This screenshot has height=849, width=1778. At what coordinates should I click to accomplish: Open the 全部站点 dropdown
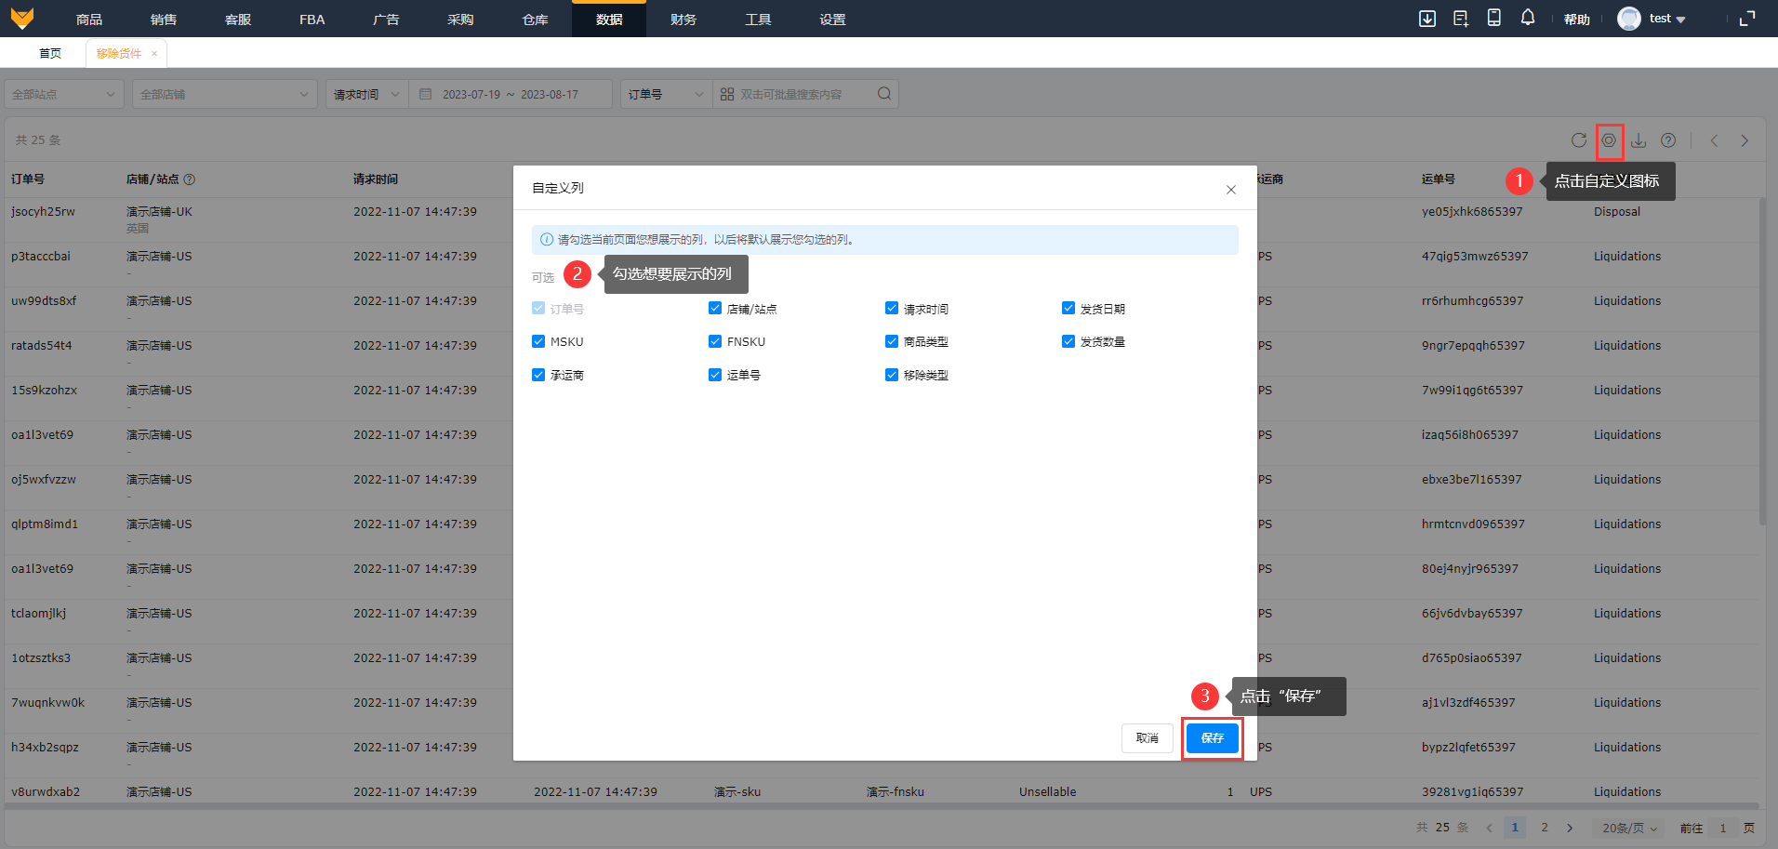[x=64, y=94]
